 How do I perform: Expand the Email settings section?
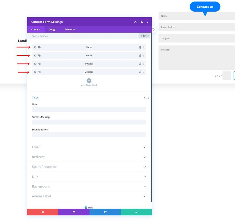pos(144,147)
